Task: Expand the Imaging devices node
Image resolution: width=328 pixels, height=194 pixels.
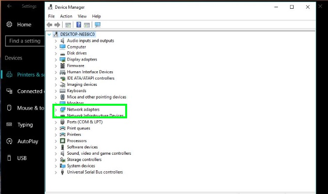Action: (56, 85)
